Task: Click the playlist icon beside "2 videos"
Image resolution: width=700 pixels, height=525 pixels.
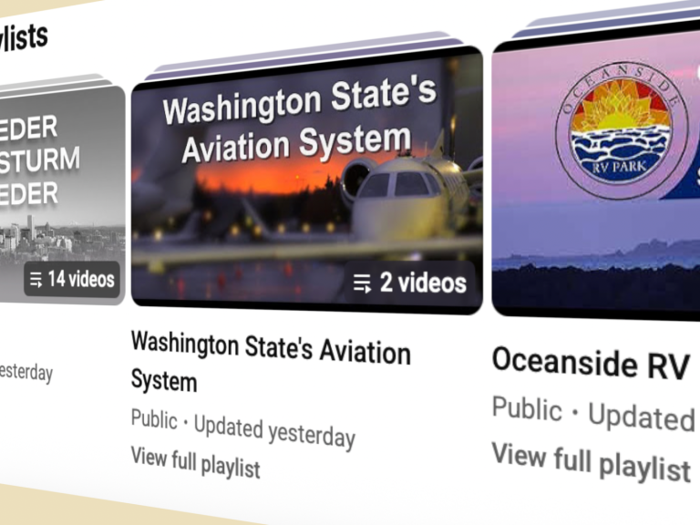Action: pyautogui.click(x=362, y=283)
